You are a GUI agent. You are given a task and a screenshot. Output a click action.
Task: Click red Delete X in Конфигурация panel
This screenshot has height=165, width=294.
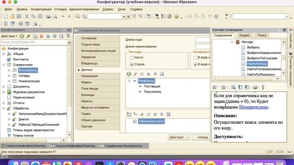pyautogui.click(x=41, y=36)
